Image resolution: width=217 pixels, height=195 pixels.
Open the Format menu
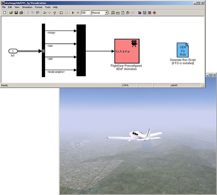[38, 7]
